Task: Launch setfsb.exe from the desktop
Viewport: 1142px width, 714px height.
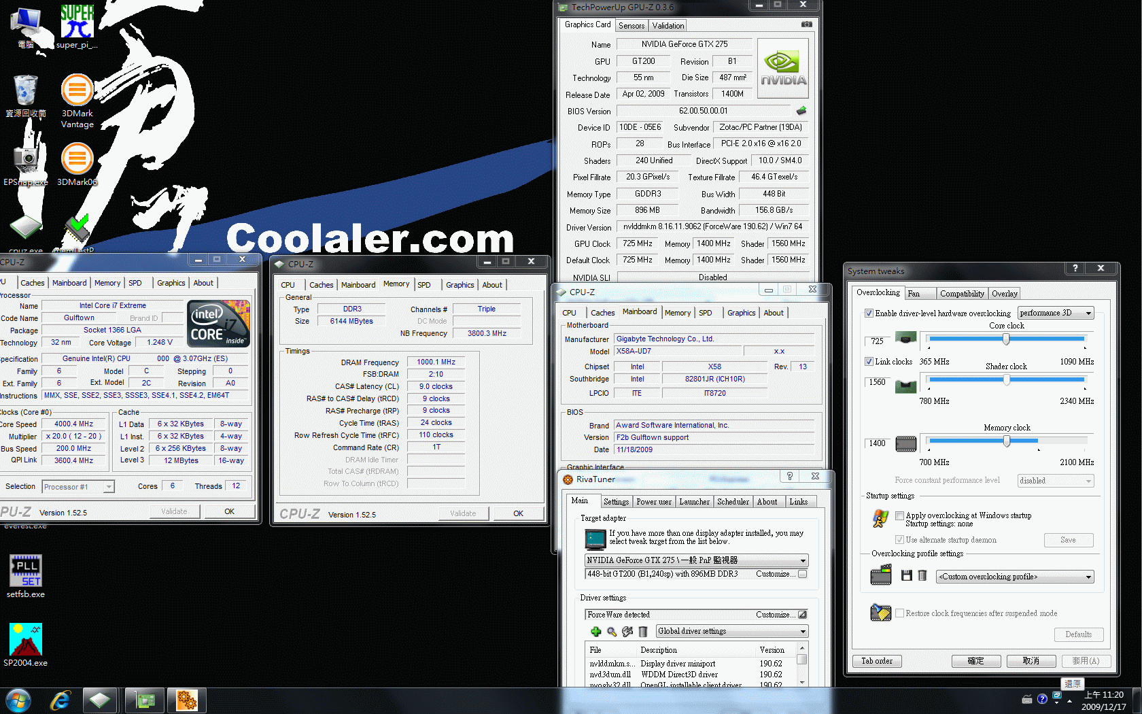Action: click(x=26, y=577)
